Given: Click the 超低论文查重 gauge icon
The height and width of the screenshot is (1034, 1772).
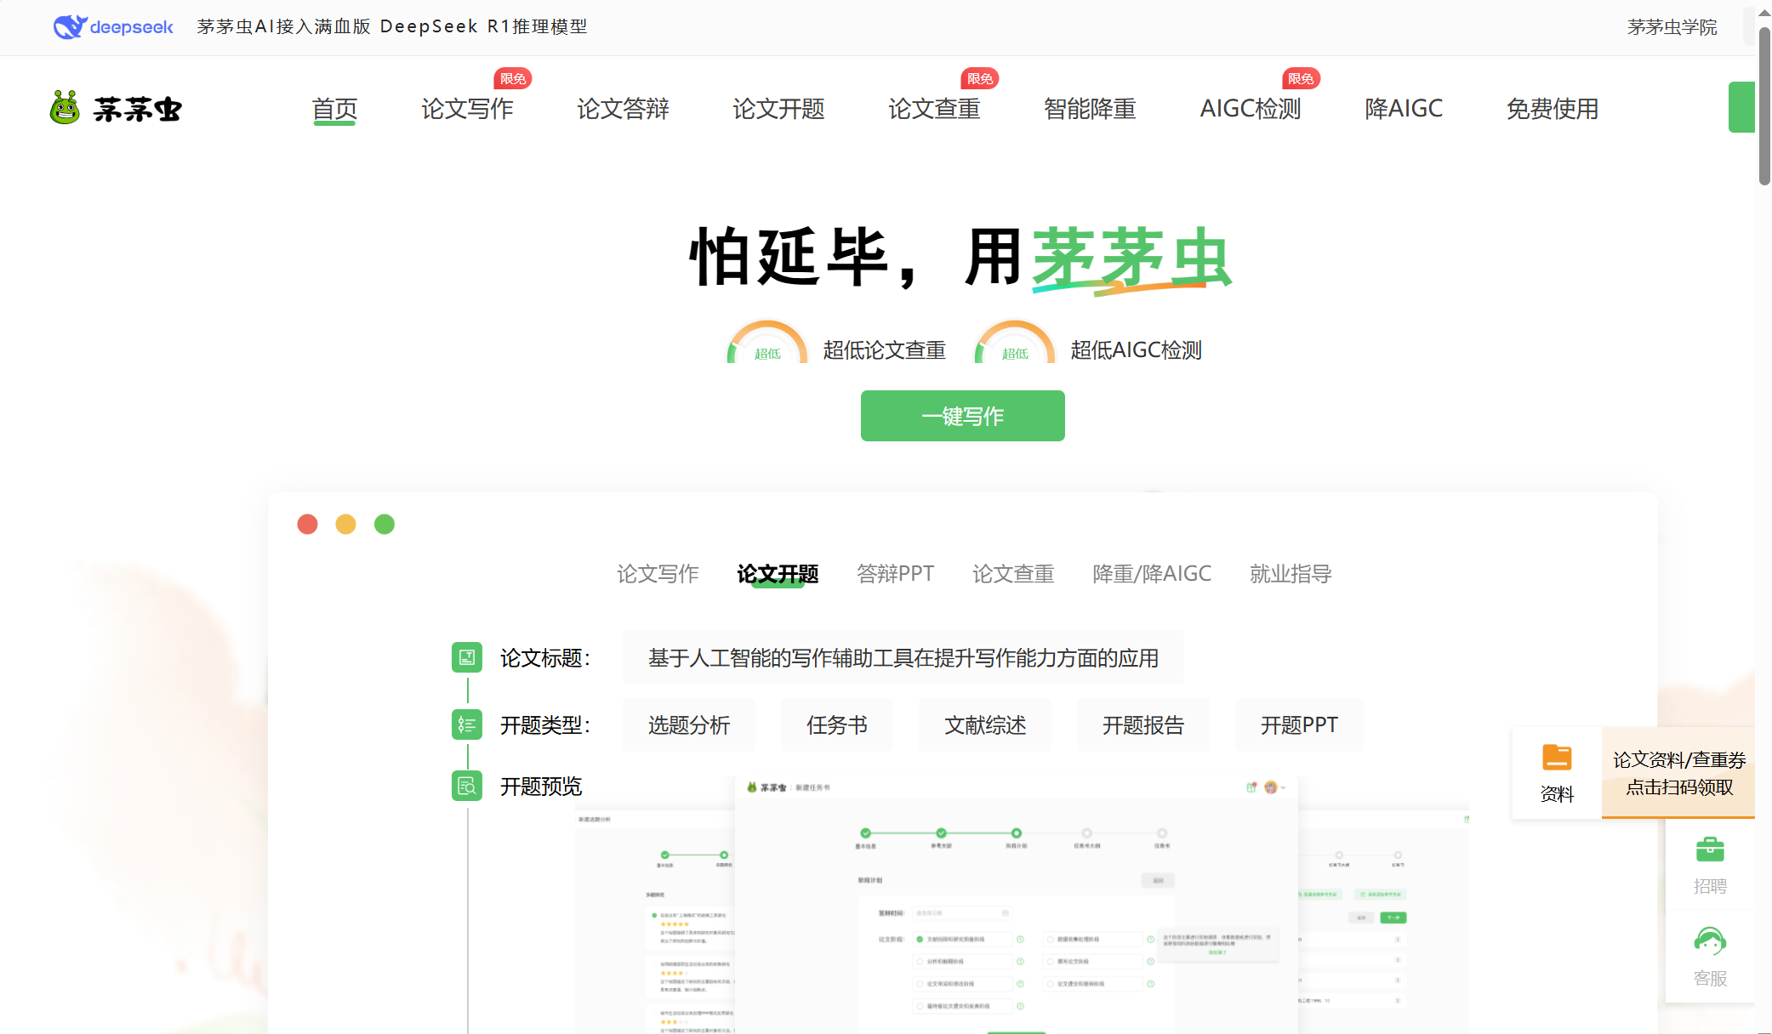Looking at the screenshot, I should pyautogui.click(x=767, y=343).
